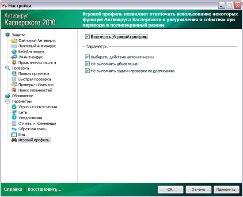This screenshot has width=243, height=197.
Task: Uncheck Выбирать действие автоматически
Action: tap(87, 57)
